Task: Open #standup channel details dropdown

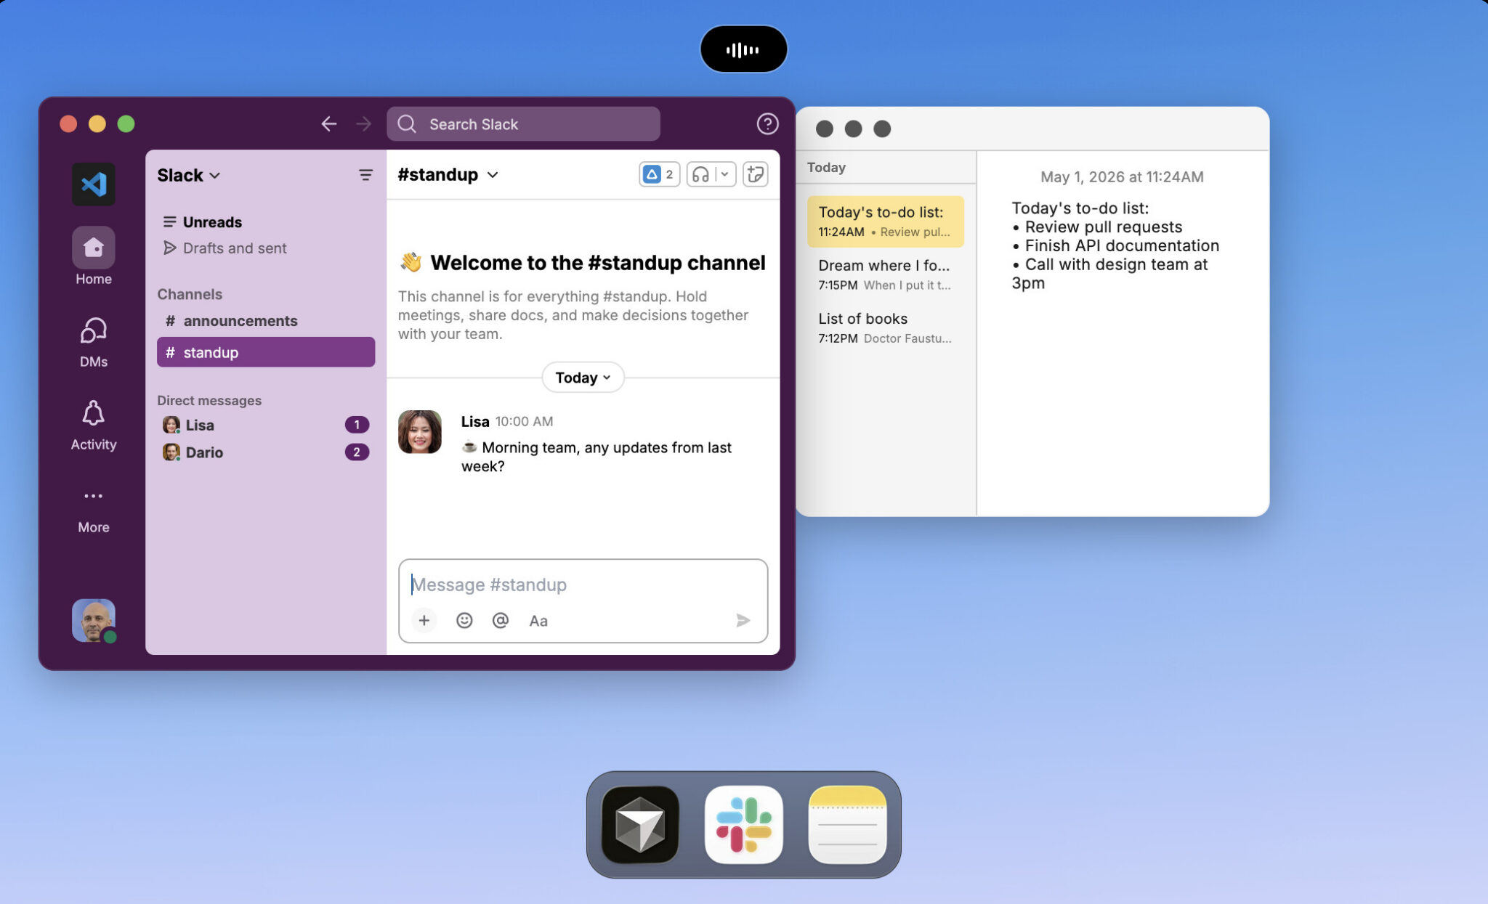Action: click(448, 174)
